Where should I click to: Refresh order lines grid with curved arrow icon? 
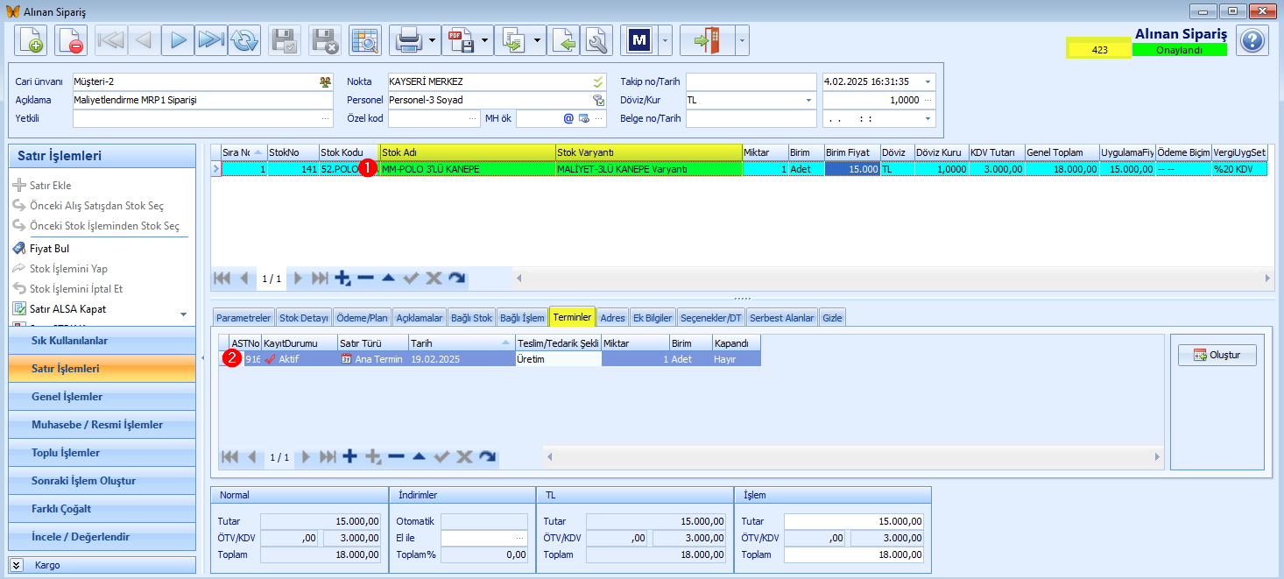pyautogui.click(x=456, y=278)
